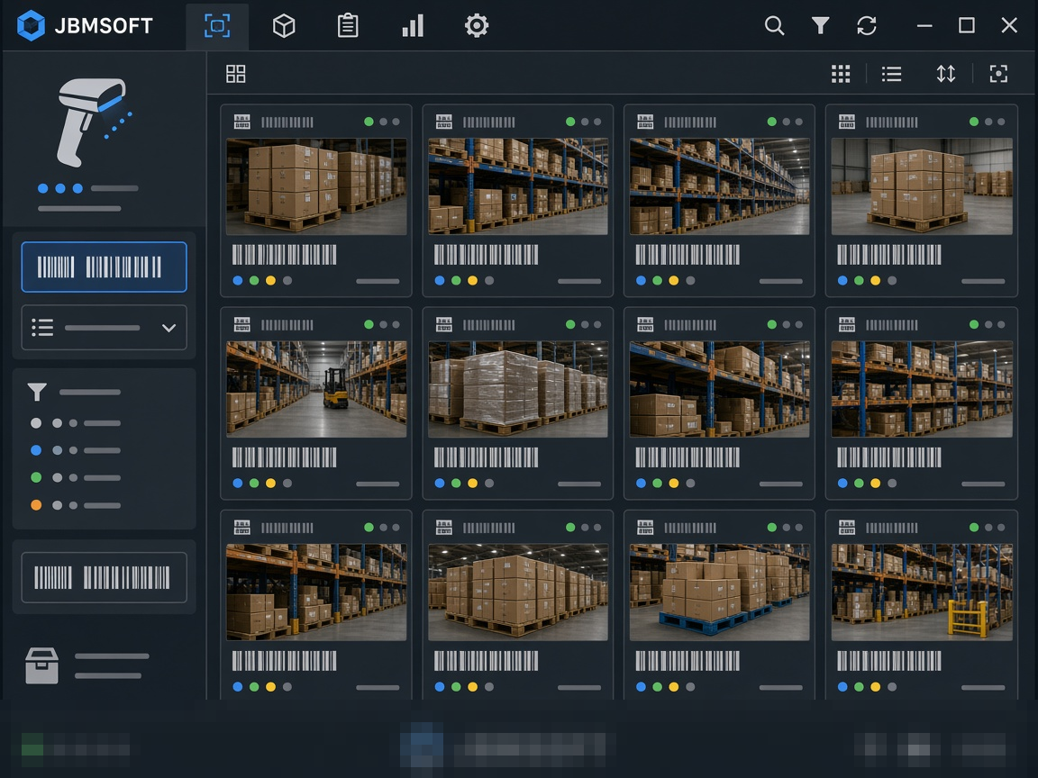The image size is (1038, 778).
Task: Click the focus frame icon in toolbar
Action: coord(998,74)
